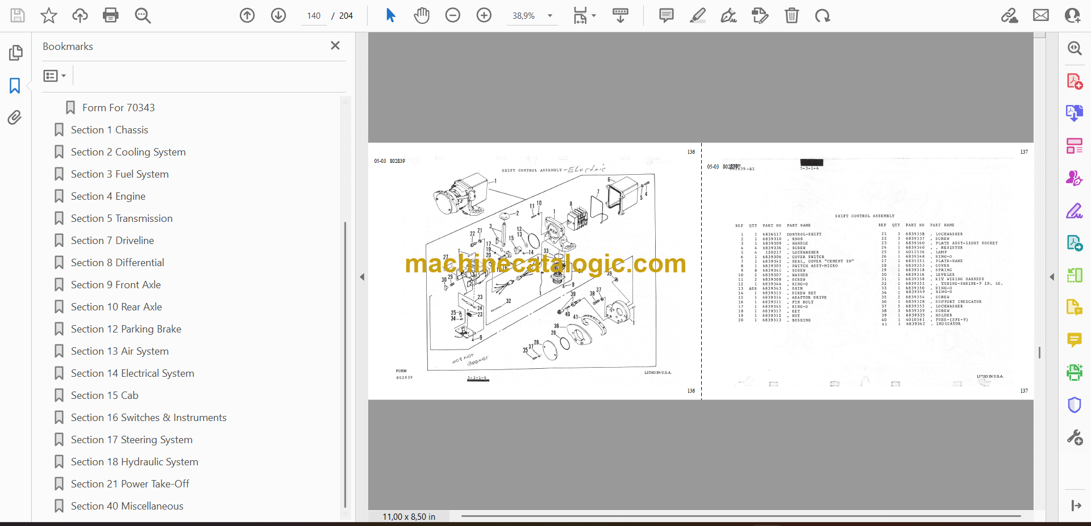
Task: Click the horizontal scrollbar under the document
Action: point(741,516)
